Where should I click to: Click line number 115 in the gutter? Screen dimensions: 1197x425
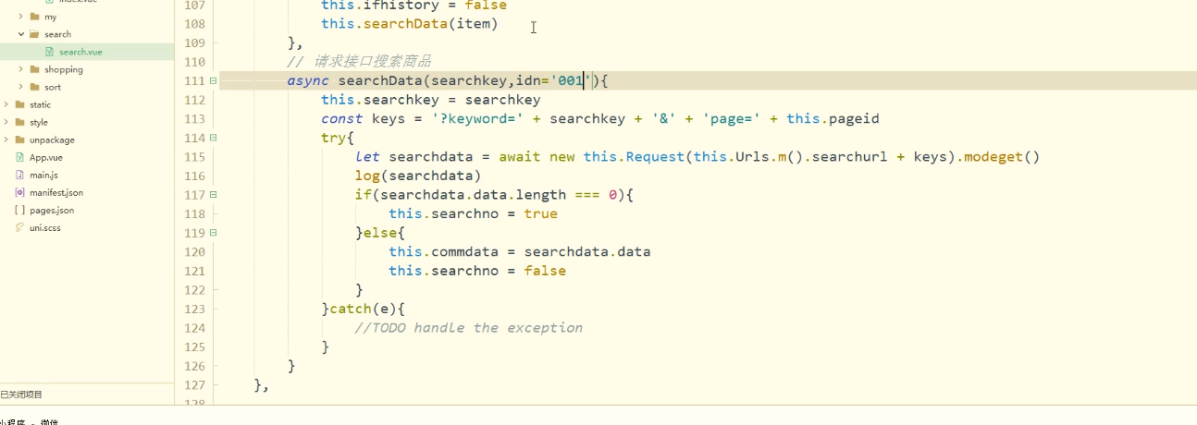pos(194,157)
